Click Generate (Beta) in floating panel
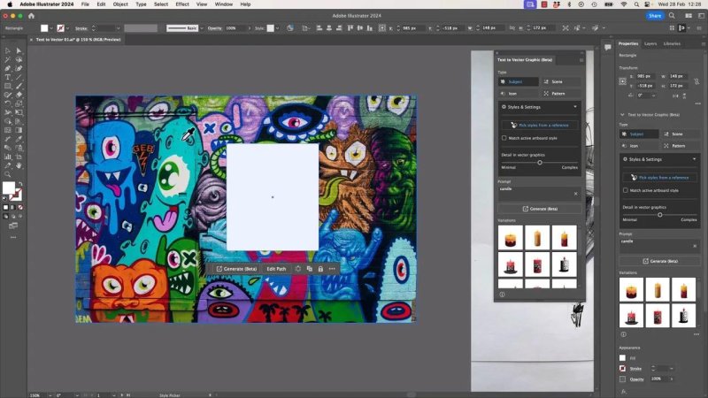Screen dimensions: 708x398 (540, 209)
